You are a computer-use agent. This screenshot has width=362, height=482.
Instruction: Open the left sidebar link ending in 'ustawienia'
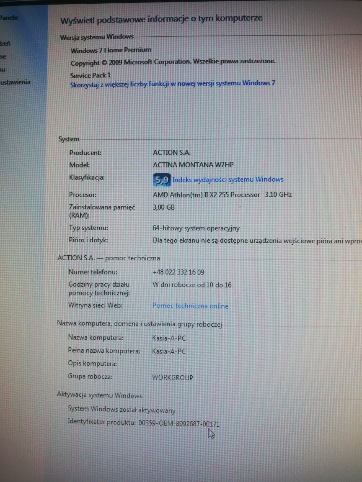[x=15, y=82]
